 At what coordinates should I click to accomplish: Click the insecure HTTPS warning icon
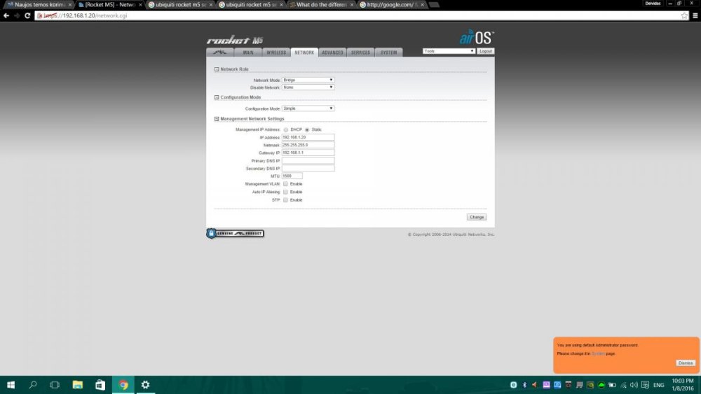(x=40, y=15)
